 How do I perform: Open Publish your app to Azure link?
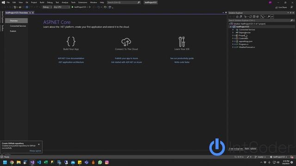pos(126,59)
